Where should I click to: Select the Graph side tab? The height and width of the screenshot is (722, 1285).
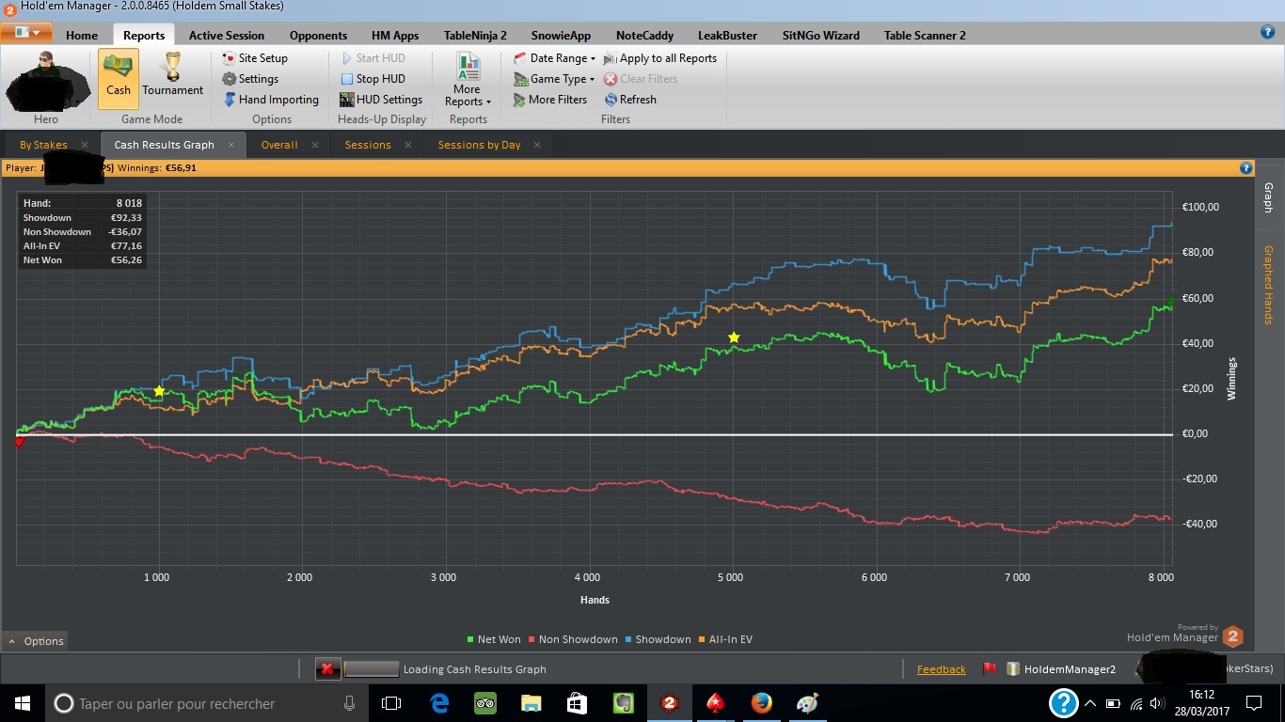pyautogui.click(x=1267, y=197)
